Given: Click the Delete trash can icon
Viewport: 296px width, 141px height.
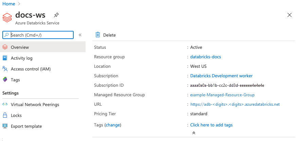Looking at the screenshot, I should [x=98, y=35].
